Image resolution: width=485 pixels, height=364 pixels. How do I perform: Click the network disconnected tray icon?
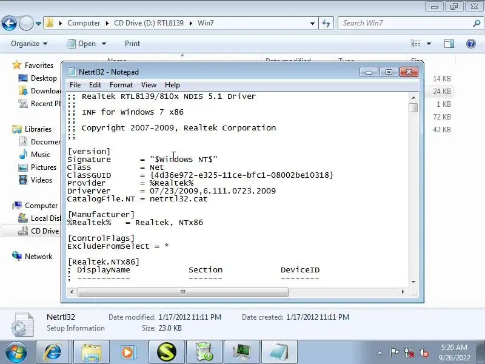409,352
